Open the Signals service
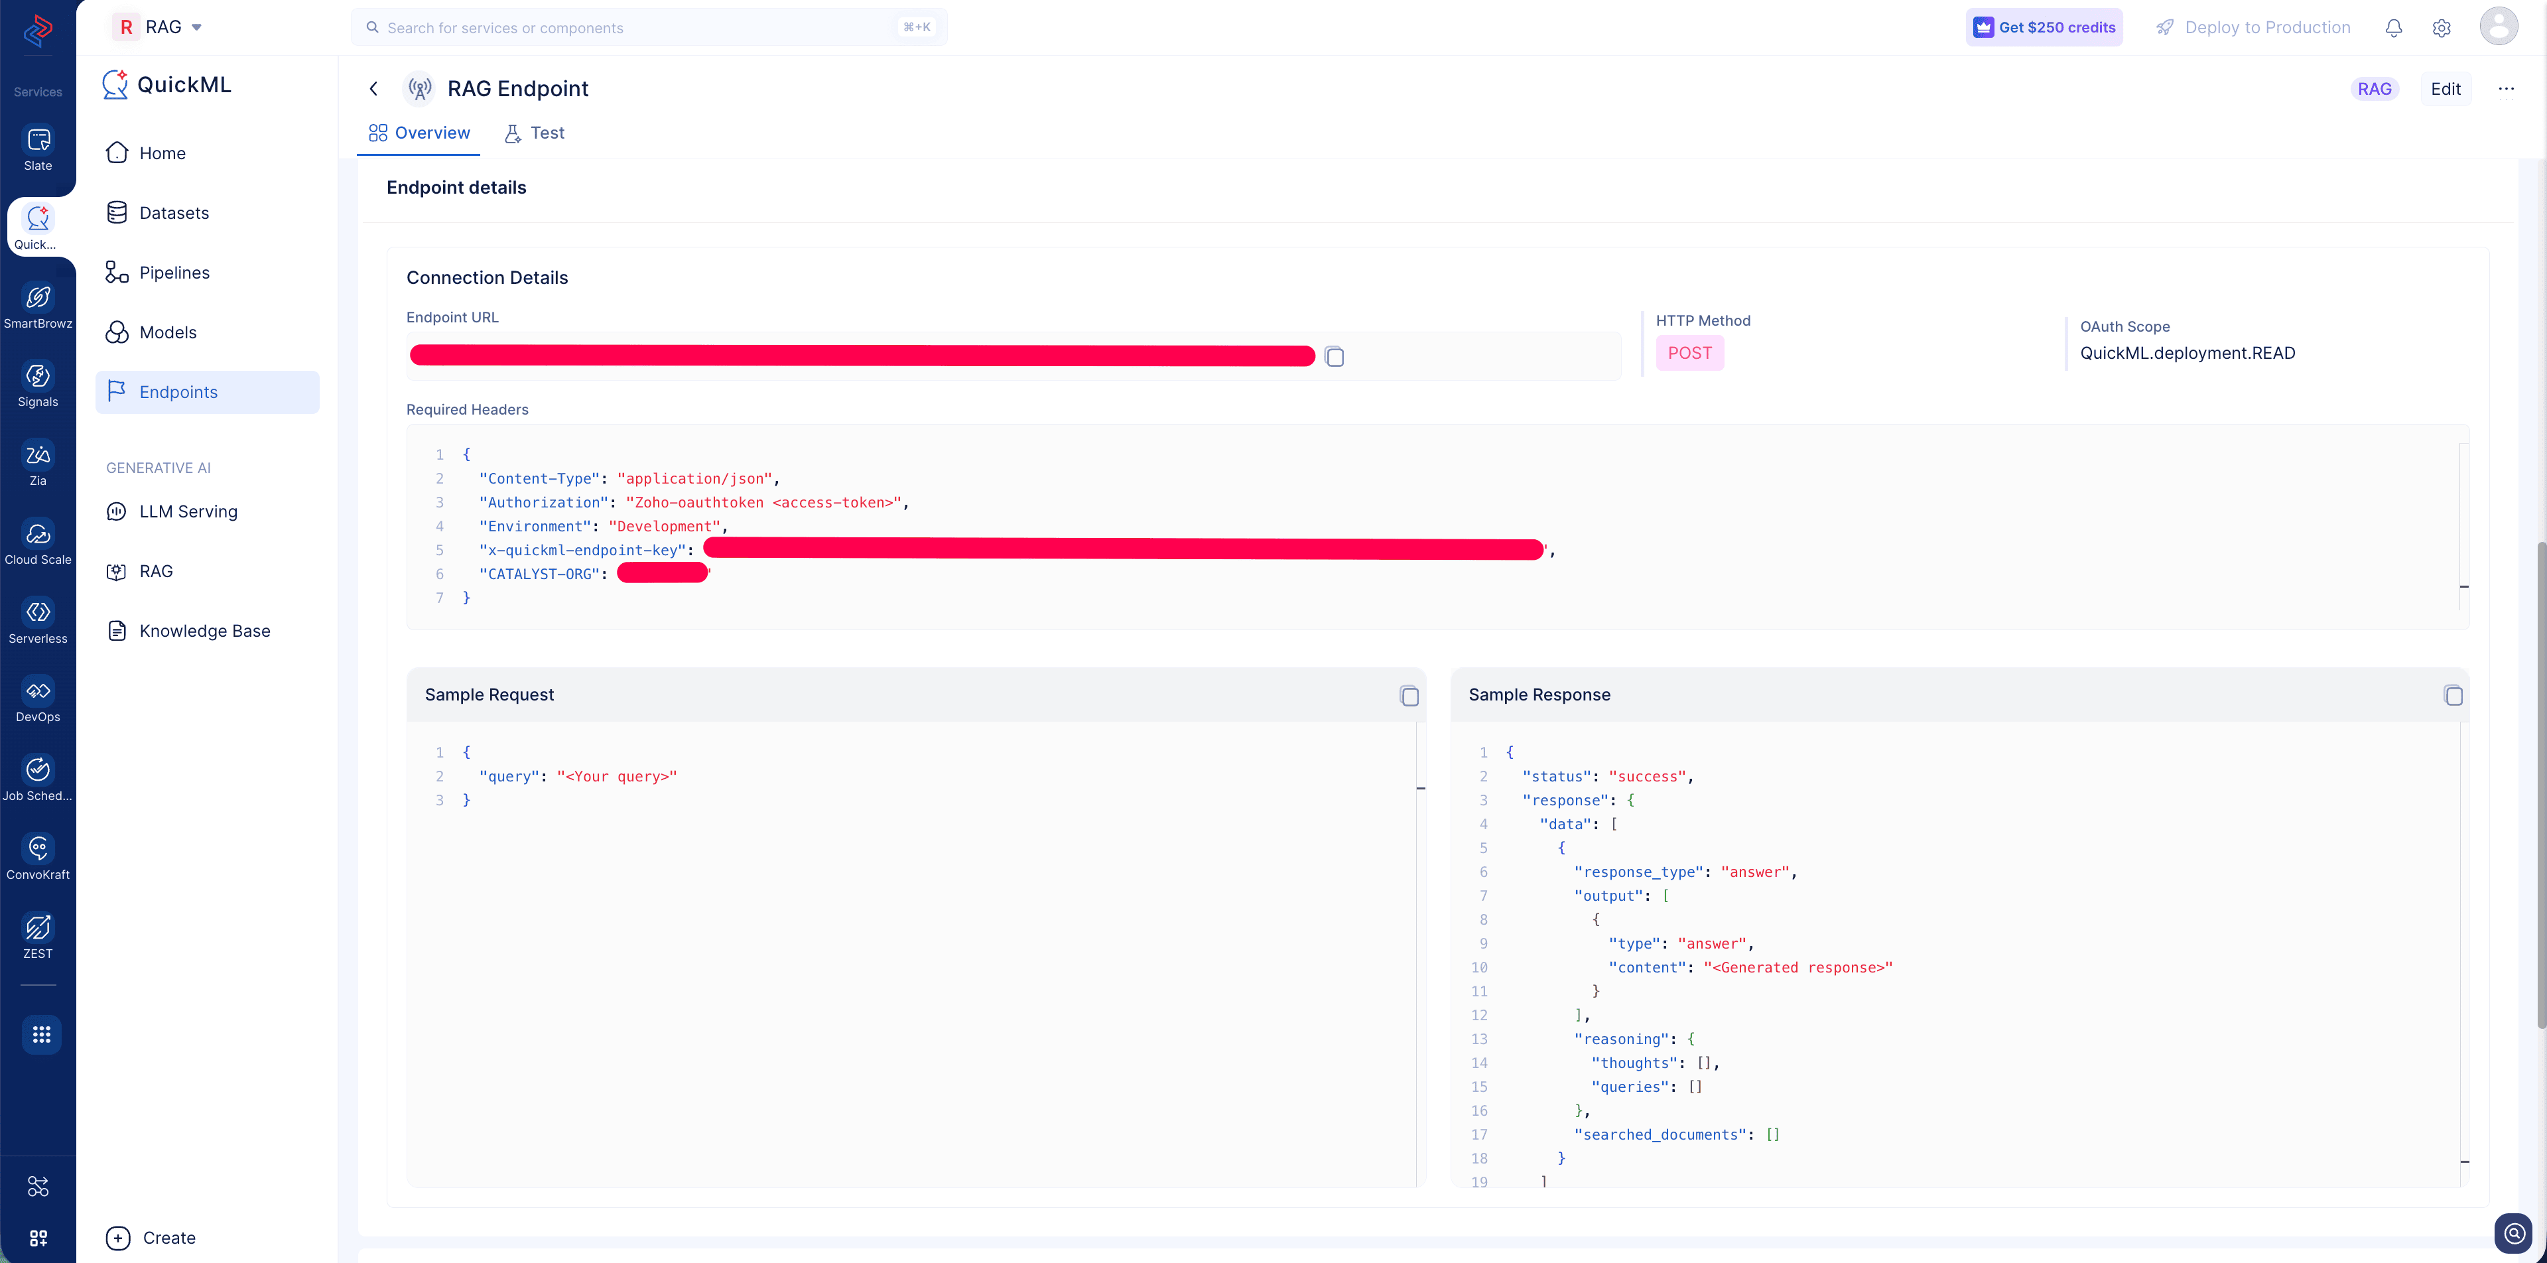2547x1263 pixels. click(38, 385)
